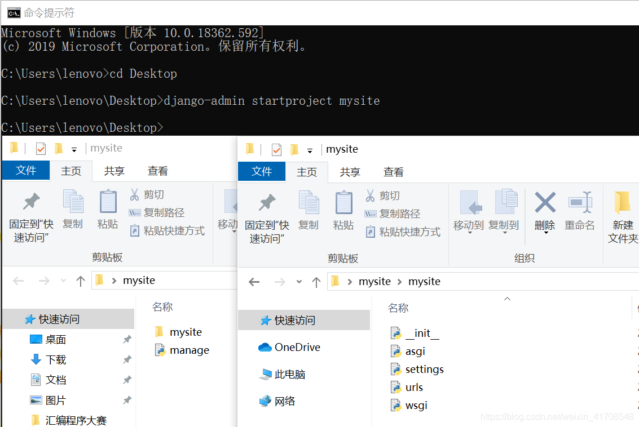This screenshot has width=639, height=427.
Task: Click Delete (删除) icon in right window
Action: 545,212
